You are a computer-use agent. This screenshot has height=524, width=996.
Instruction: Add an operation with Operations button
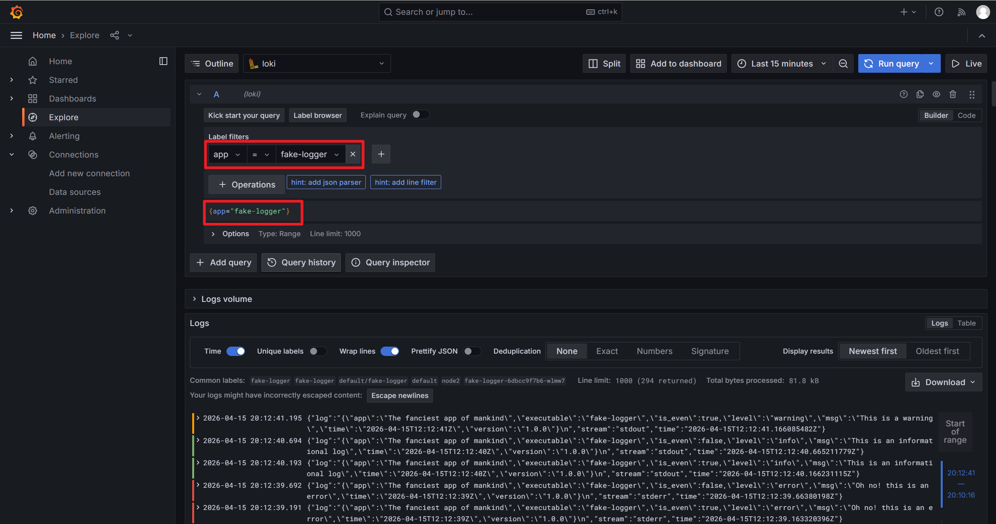tap(247, 184)
